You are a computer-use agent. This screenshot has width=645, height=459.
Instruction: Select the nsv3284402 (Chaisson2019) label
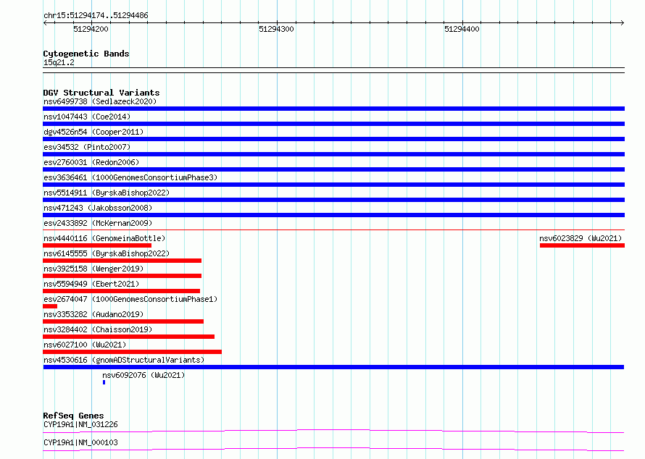click(x=98, y=329)
